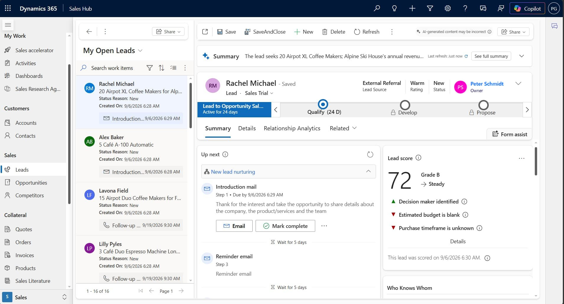The height and width of the screenshot is (304, 564).
Task: Select the Propose stage circle
Action: pyautogui.click(x=483, y=105)
